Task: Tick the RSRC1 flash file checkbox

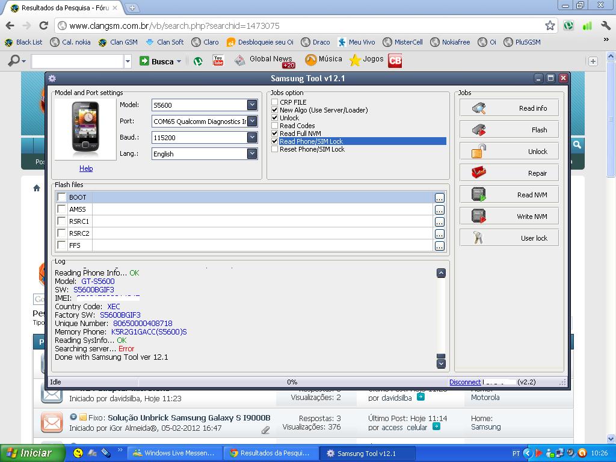Action: [62, 221]
